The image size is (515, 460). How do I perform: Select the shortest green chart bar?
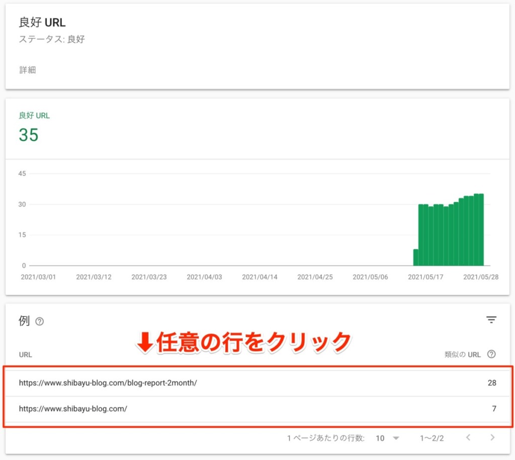click(416, 257)
